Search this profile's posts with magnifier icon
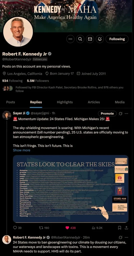134x256 pixels. point(80,39)
